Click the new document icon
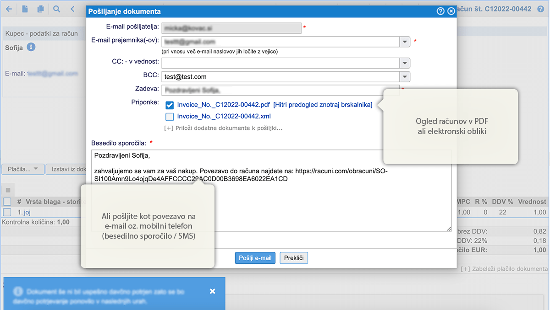 [x=26, y=9]
